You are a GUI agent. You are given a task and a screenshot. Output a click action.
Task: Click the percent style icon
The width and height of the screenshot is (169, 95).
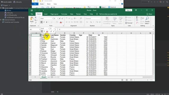click(91, 22)
